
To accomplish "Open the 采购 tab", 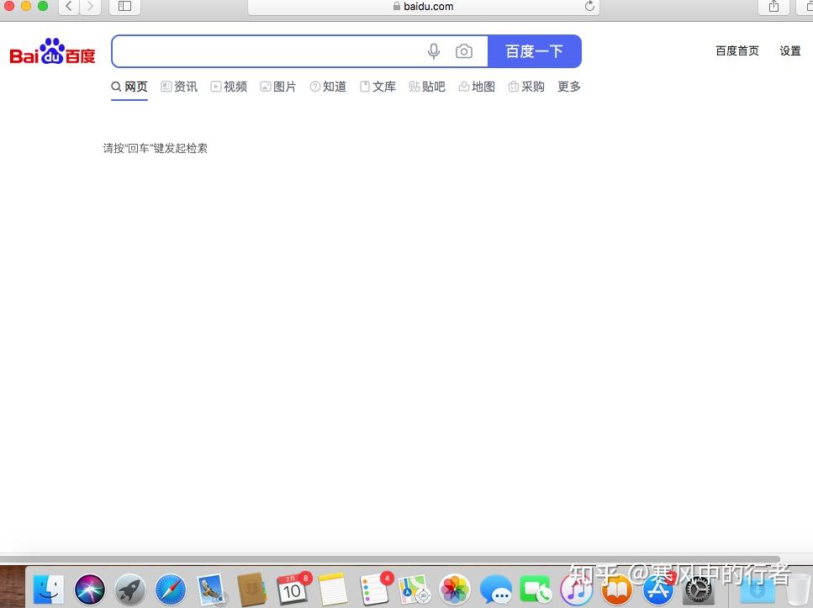I will pyautogui.click(x=527, y=87).
